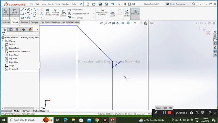Open the Smart Dimension dropdown arrow
The height and width of the screenshot is (123, 218).
pos(14,18)
